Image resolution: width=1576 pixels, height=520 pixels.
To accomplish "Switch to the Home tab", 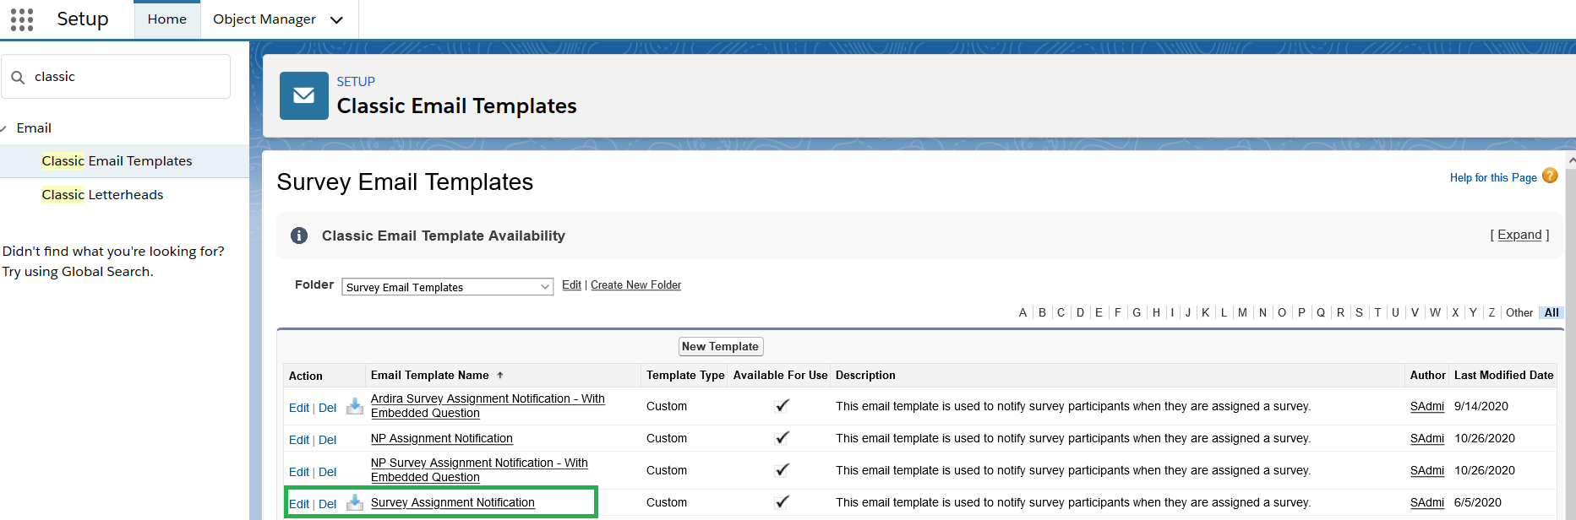I will (166, 19).
